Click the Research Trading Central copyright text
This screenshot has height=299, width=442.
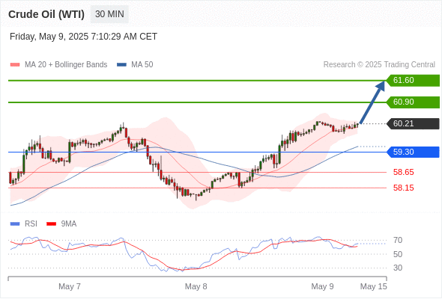coord(379,65)
